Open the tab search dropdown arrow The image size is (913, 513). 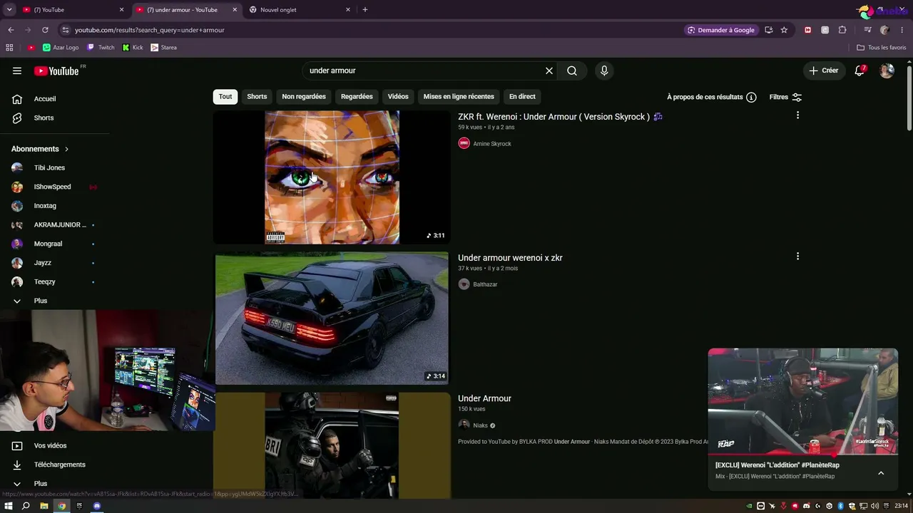tap(9, 10)
